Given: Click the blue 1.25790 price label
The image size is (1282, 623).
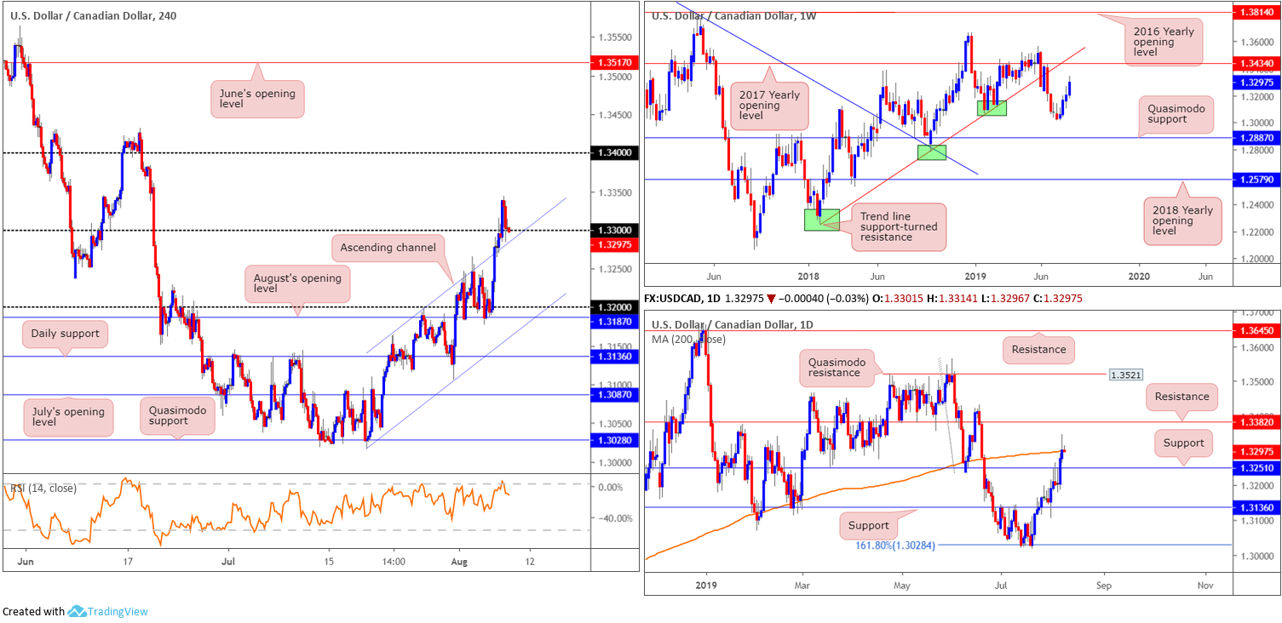Looking at the screenshot, I should (x=1257, y=180).
